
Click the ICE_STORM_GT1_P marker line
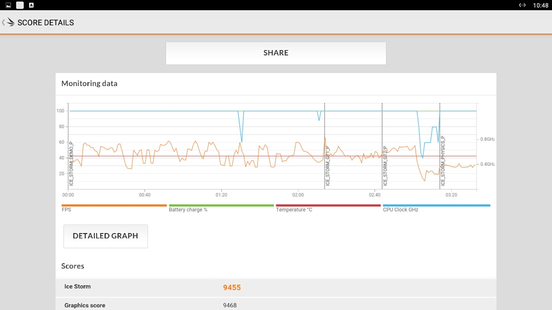pos(325,146)
